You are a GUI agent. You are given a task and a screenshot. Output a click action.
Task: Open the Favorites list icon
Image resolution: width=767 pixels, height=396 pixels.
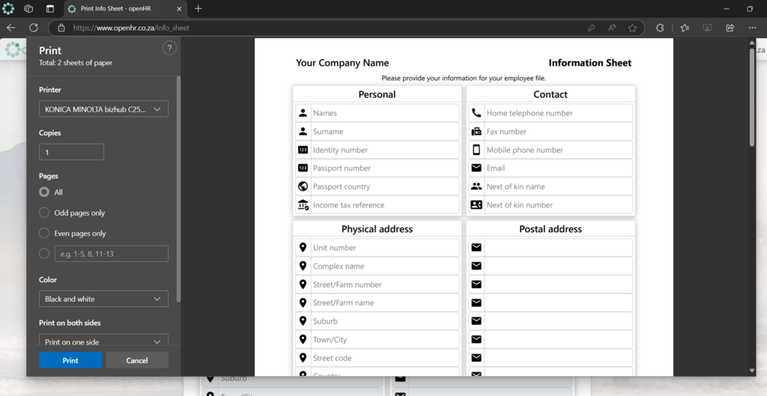tap(685, 28)
